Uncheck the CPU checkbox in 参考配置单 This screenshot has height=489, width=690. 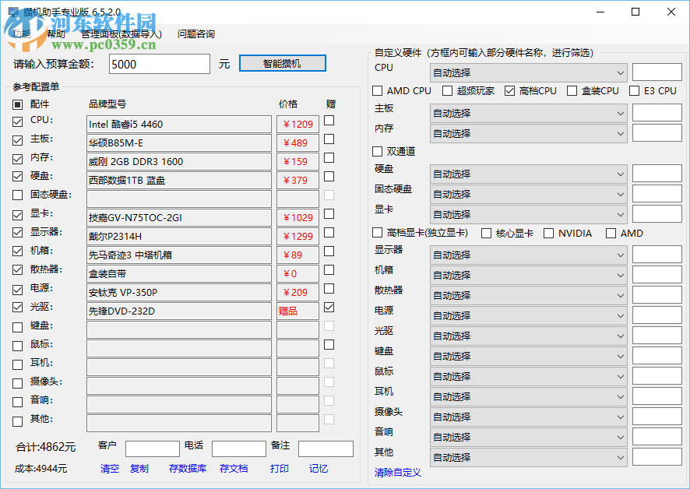(x=17, y=121)
